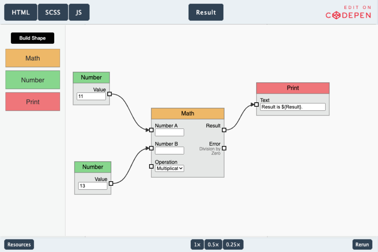Open the Operation dropdown on the Math node
Image resolution: width=378 pixels, height=252 pixels.
[x=169, y=168]
